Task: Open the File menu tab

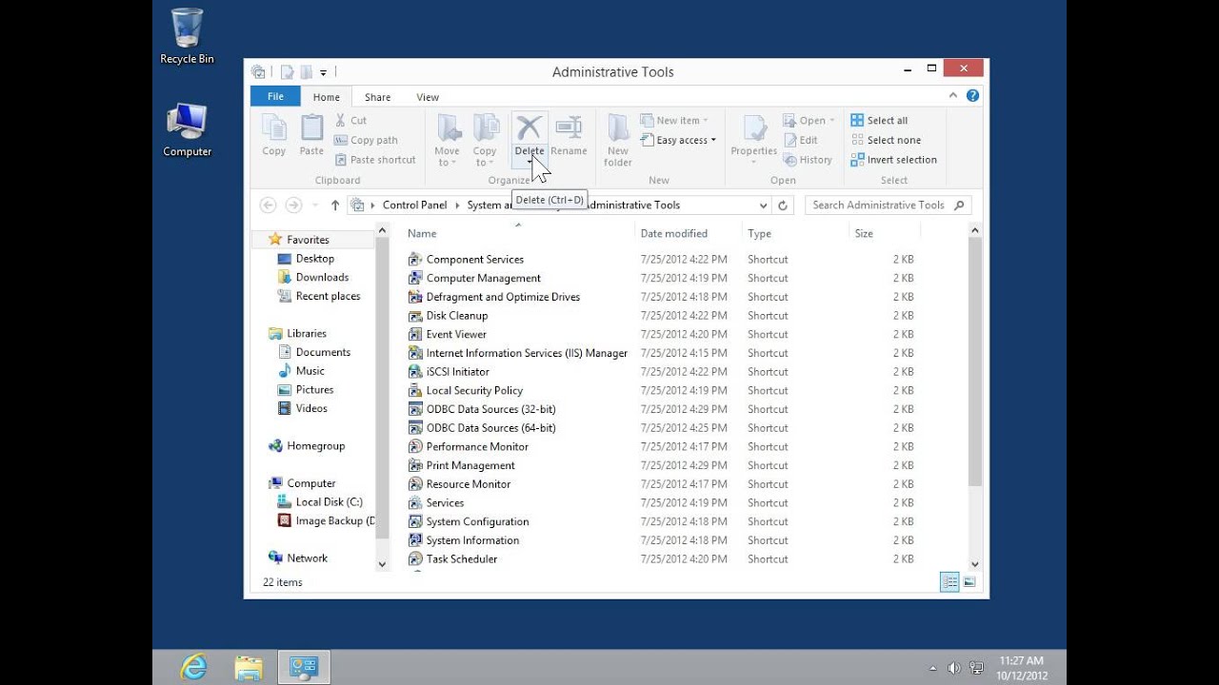Action: coord(275,96)
